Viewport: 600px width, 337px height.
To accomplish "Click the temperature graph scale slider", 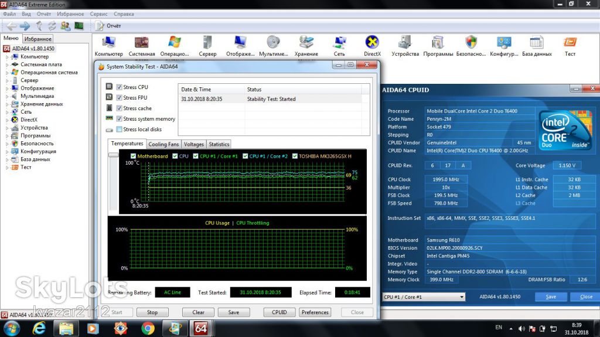I will pyautogui.click(x=114, y=155).
